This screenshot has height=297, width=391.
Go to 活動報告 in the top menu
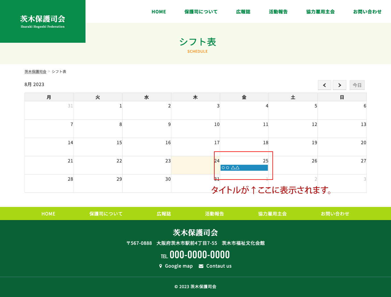tap(278, 12)
